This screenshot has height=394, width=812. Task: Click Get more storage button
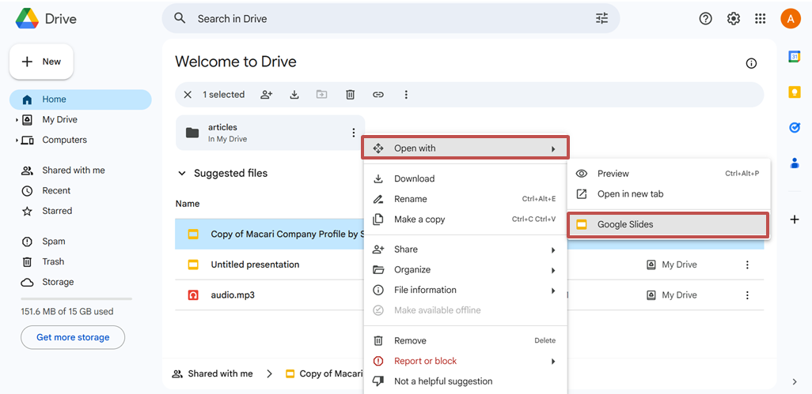point(73,337)
